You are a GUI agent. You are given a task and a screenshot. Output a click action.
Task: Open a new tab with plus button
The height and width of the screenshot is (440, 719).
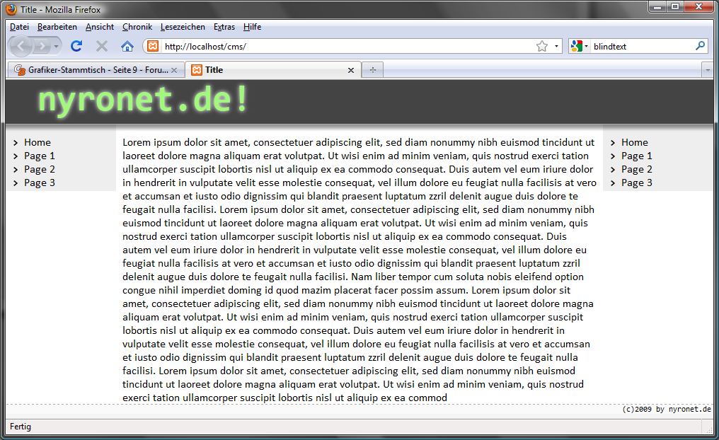click(x=373, y=70)
